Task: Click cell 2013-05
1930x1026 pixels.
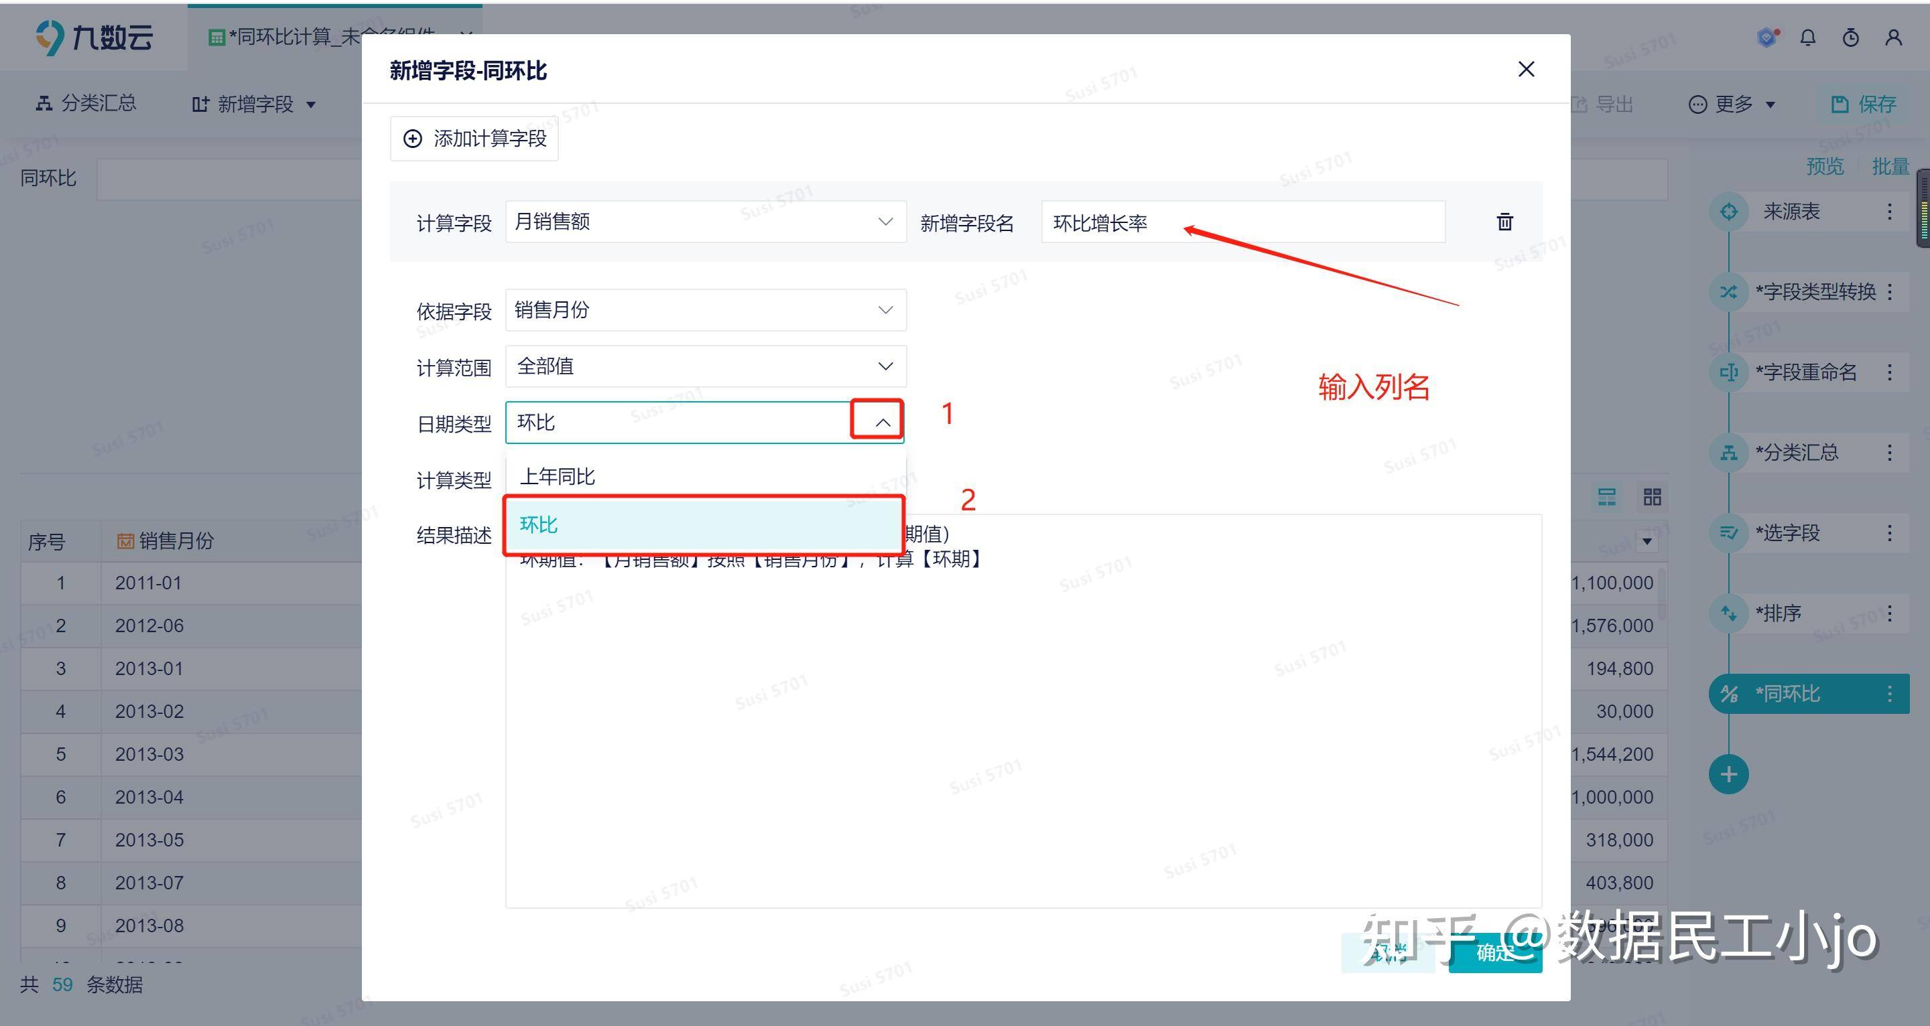Action: click(149, 840)
